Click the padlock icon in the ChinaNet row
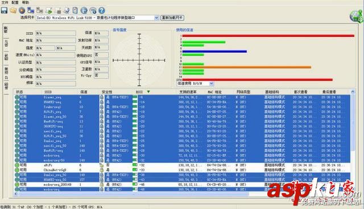This screenshot has width=364, height=209. tap(102, 170)
